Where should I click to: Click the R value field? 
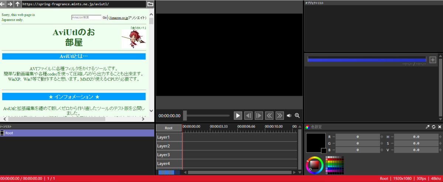(x=358, y=137)
